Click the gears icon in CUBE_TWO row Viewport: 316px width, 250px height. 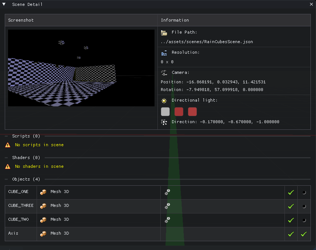coord(167,220)
